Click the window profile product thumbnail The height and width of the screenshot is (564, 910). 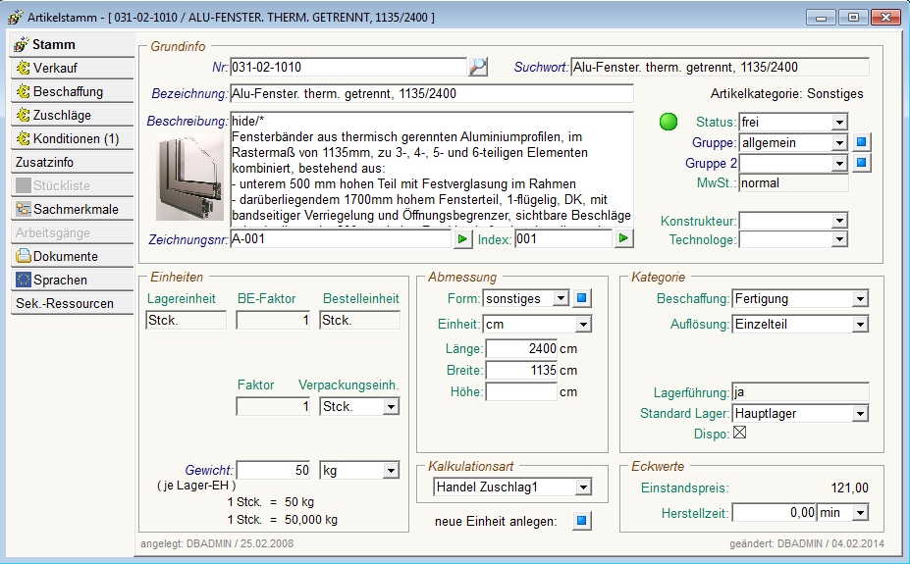(x=189, y=178)
